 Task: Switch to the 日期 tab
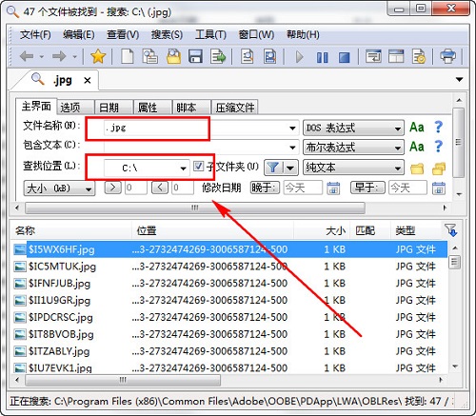pos(114,108)
